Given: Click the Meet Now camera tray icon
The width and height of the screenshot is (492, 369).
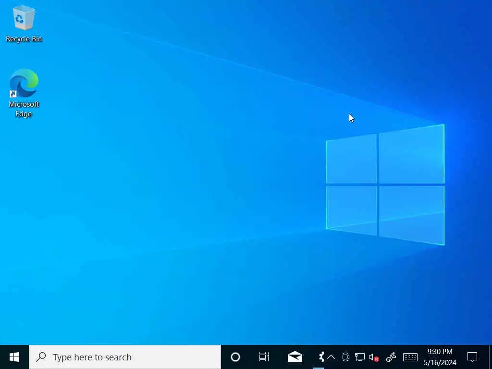Looking at the screenshot, I should click(x=345, y=357).
